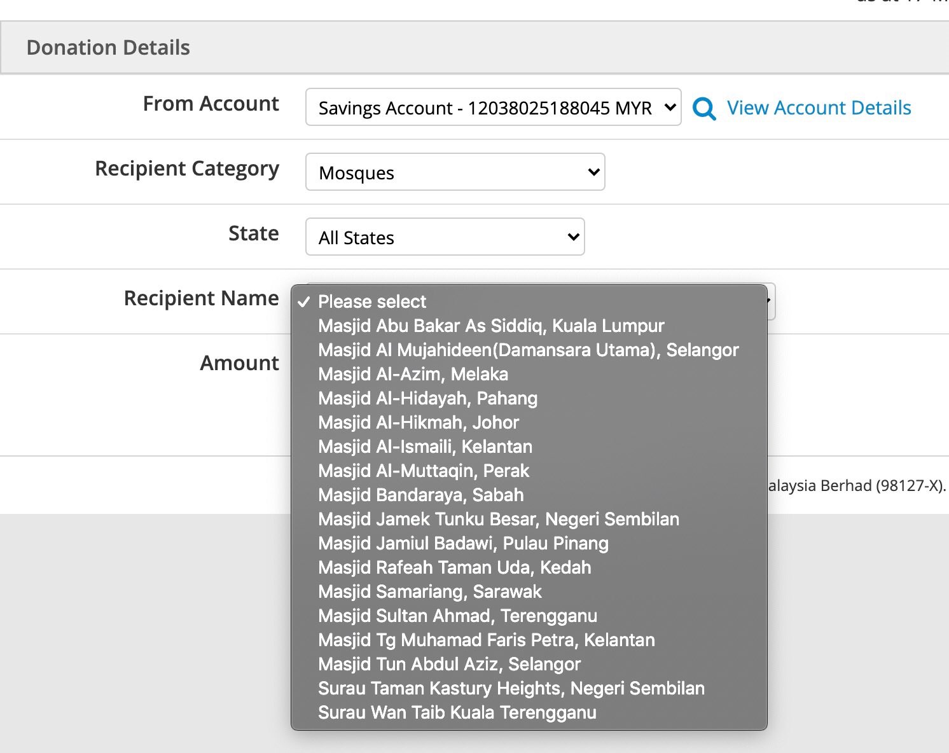Select Masjid Jamiul Badawi, Pulau Pinang
This screenshot has width=949, height=753.
[x=529, y=543]
